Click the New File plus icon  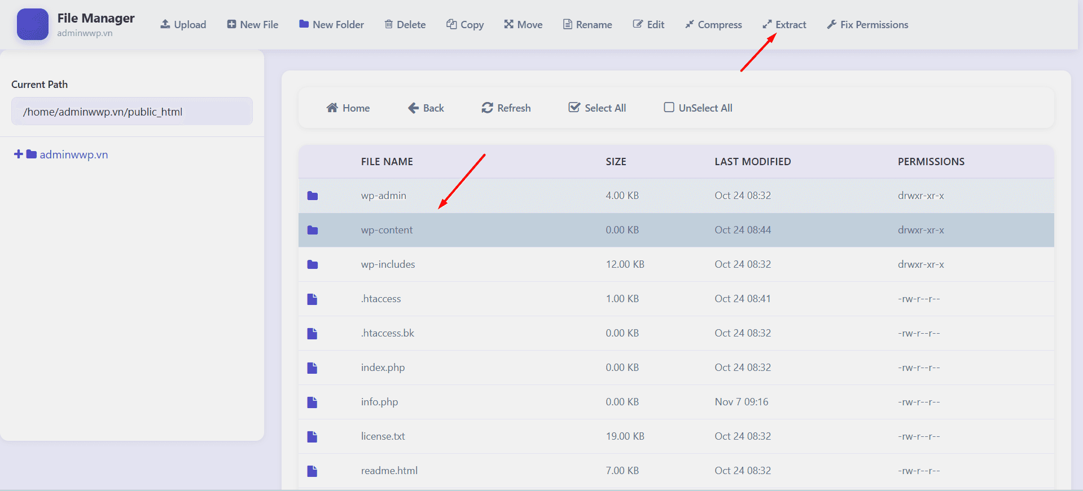[x=231, y=24]
